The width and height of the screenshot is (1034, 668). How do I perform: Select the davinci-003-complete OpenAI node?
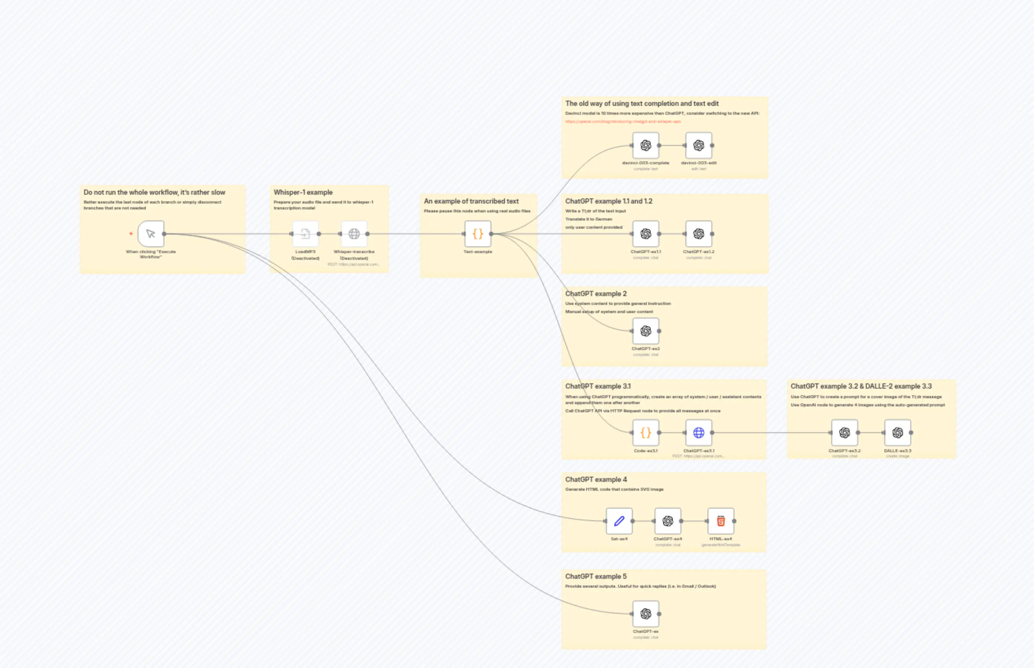pos(645,146)
